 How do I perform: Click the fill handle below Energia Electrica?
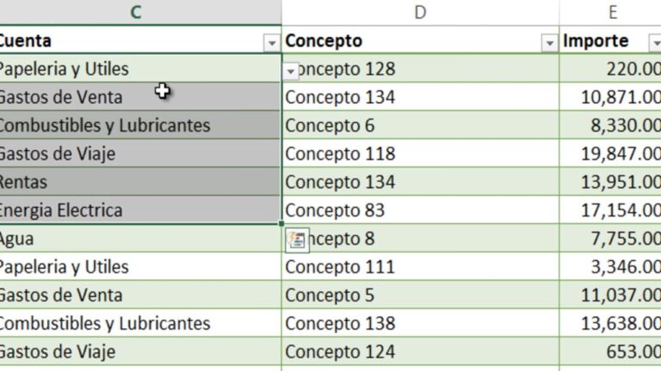pos(281,224)
